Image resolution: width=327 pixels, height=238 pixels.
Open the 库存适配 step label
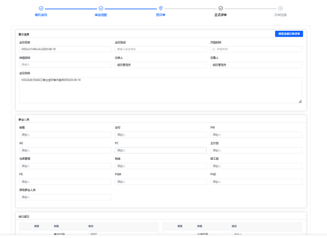tap(101, 15)
